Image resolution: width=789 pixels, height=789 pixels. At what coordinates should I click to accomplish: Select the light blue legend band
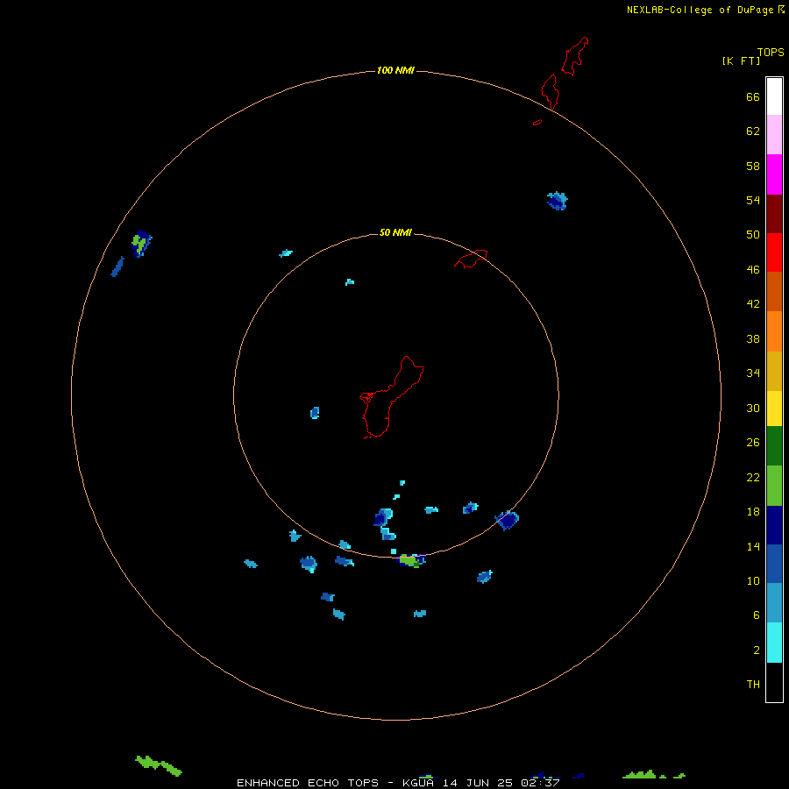pos(774,603)
